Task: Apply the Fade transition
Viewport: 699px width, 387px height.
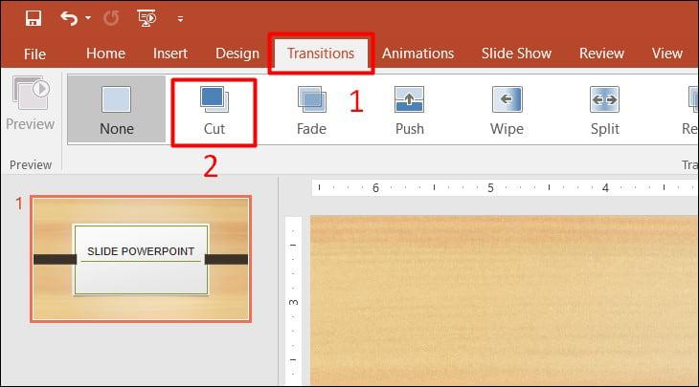Action: pyautogui.click(x=311, y=110)
